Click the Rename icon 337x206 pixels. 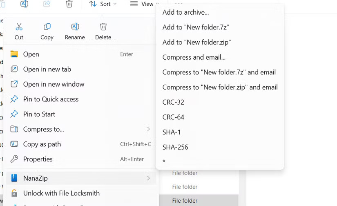point(75,27)
